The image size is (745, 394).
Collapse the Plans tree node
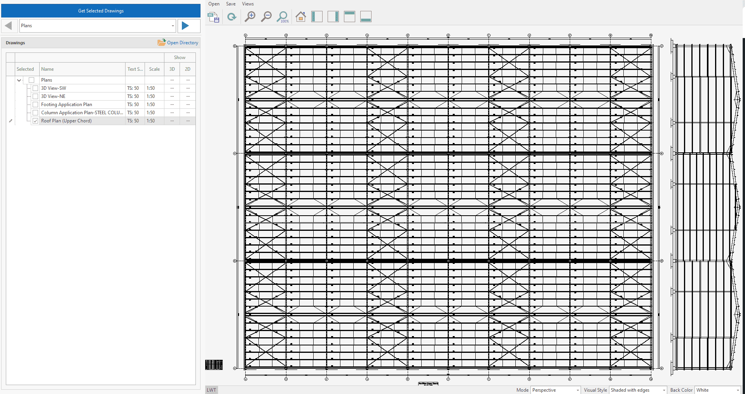(19, 80)
